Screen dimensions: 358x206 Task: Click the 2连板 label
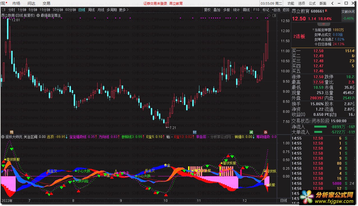coord(299,36)
